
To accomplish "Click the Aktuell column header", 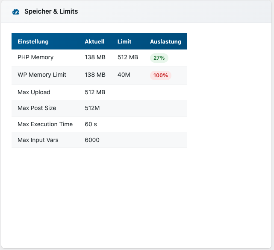I will (x=94, y=42).
